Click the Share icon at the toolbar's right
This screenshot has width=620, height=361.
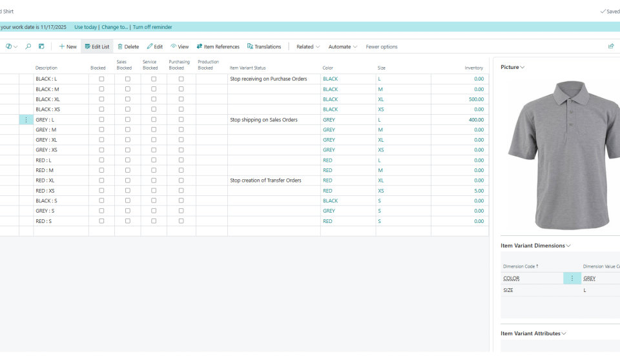611,46
